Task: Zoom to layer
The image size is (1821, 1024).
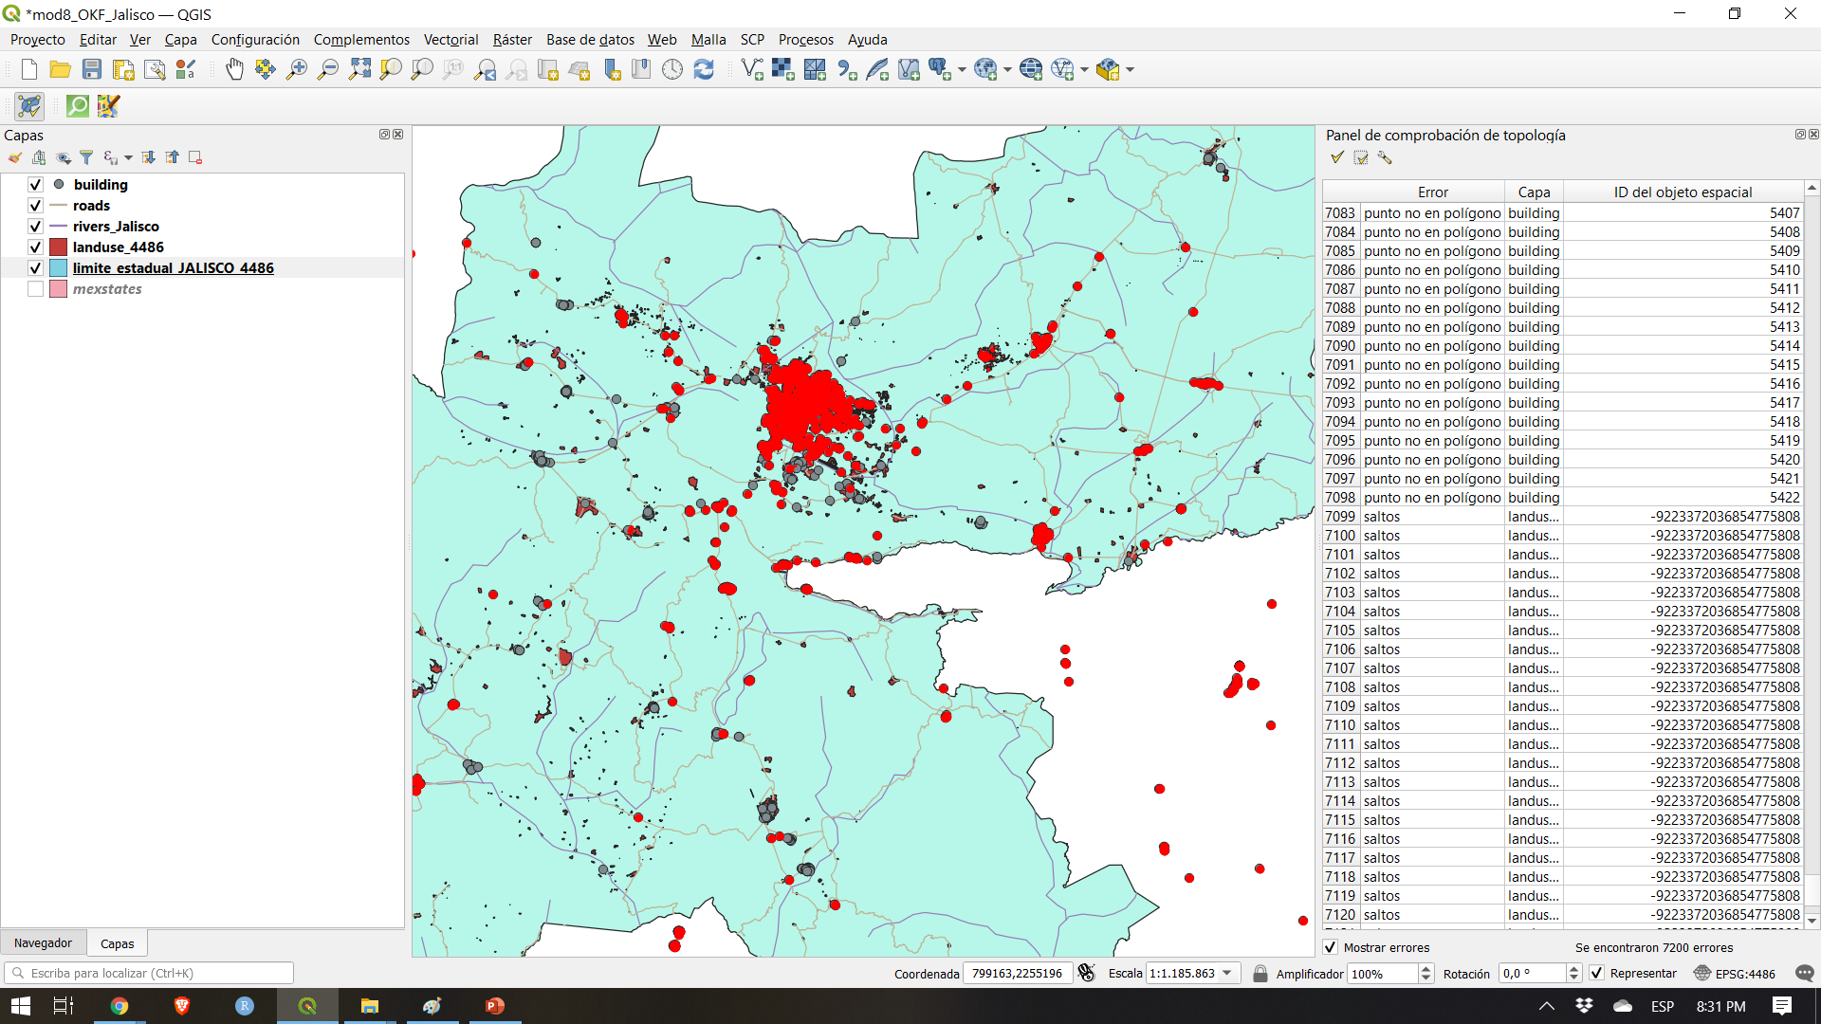Action: [422, 69]
